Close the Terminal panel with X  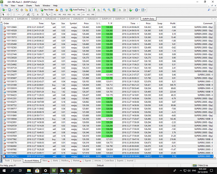pyautogui.click(x=1, y=22)
